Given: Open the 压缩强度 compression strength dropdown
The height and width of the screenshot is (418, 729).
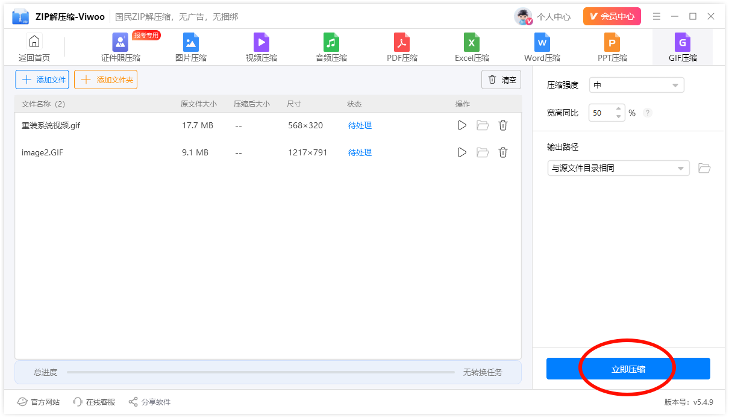Looking at the screenshot, I should click(x=636, y=85).
